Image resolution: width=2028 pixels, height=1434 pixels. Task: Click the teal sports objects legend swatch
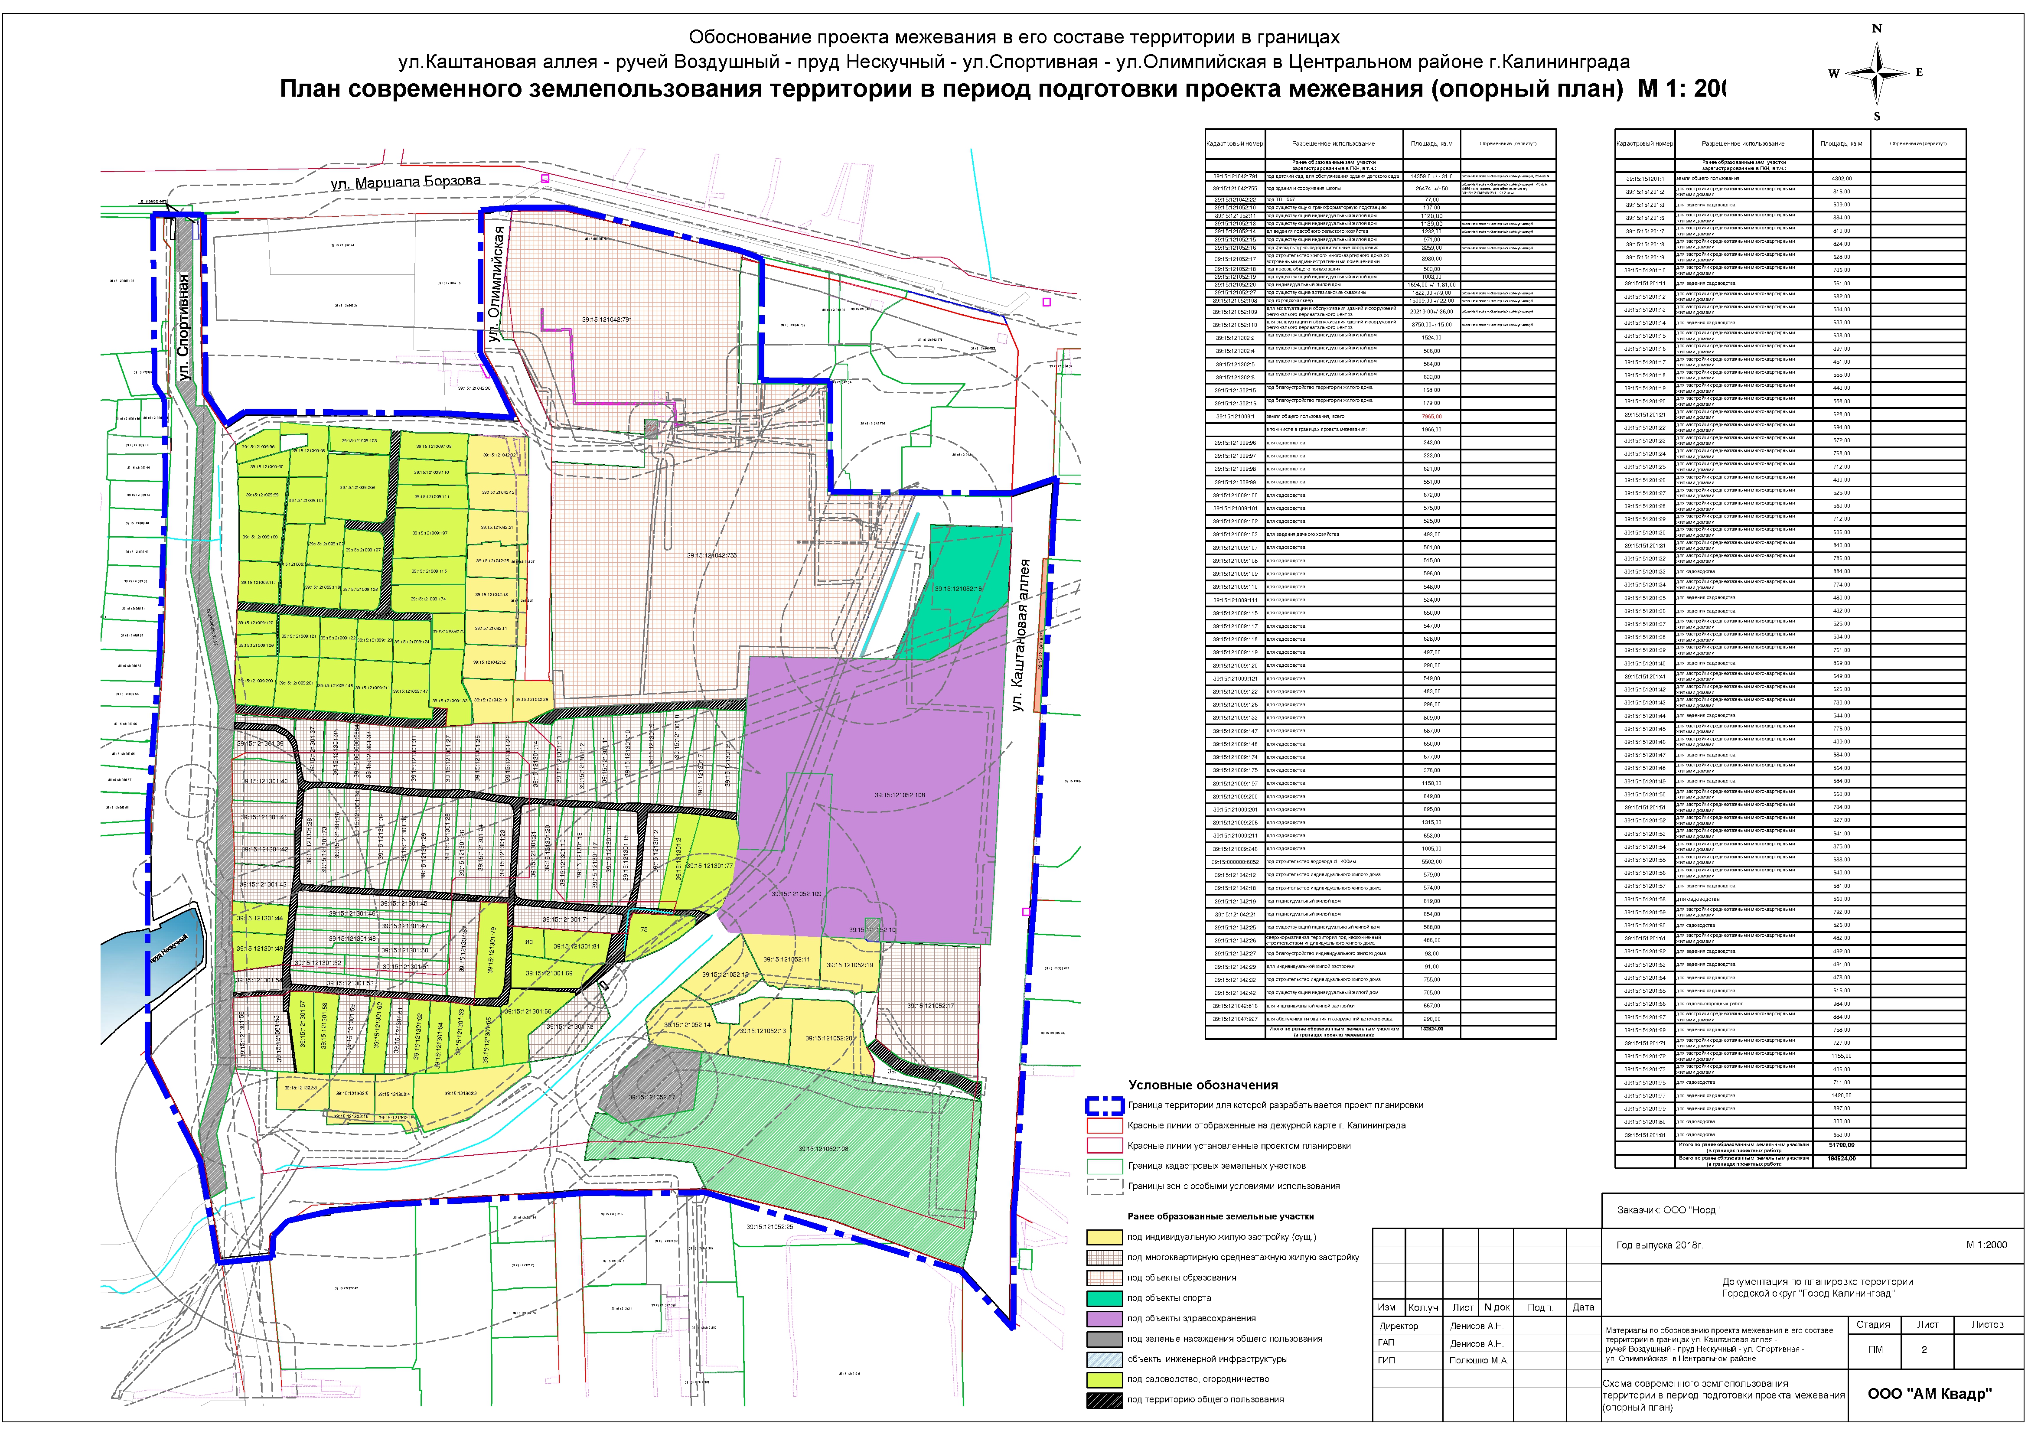coord(1104,1298)
